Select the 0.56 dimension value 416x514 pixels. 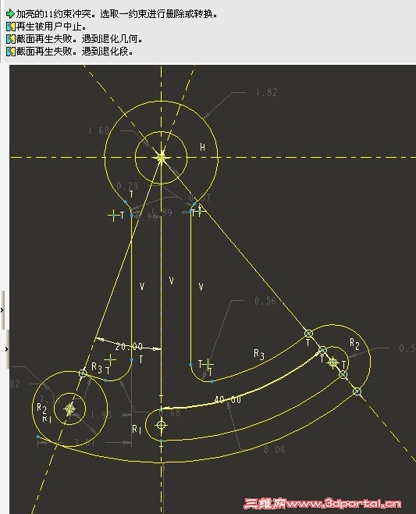[265, 301]
